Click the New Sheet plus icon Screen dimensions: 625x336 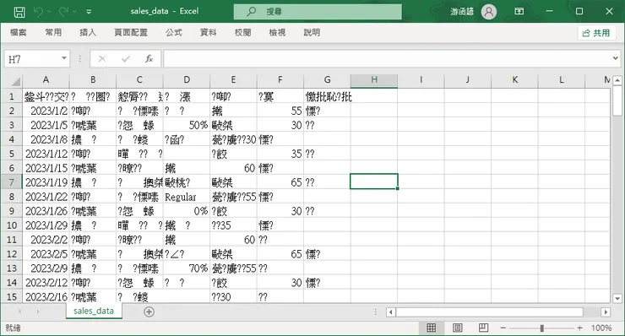(149, 312)
